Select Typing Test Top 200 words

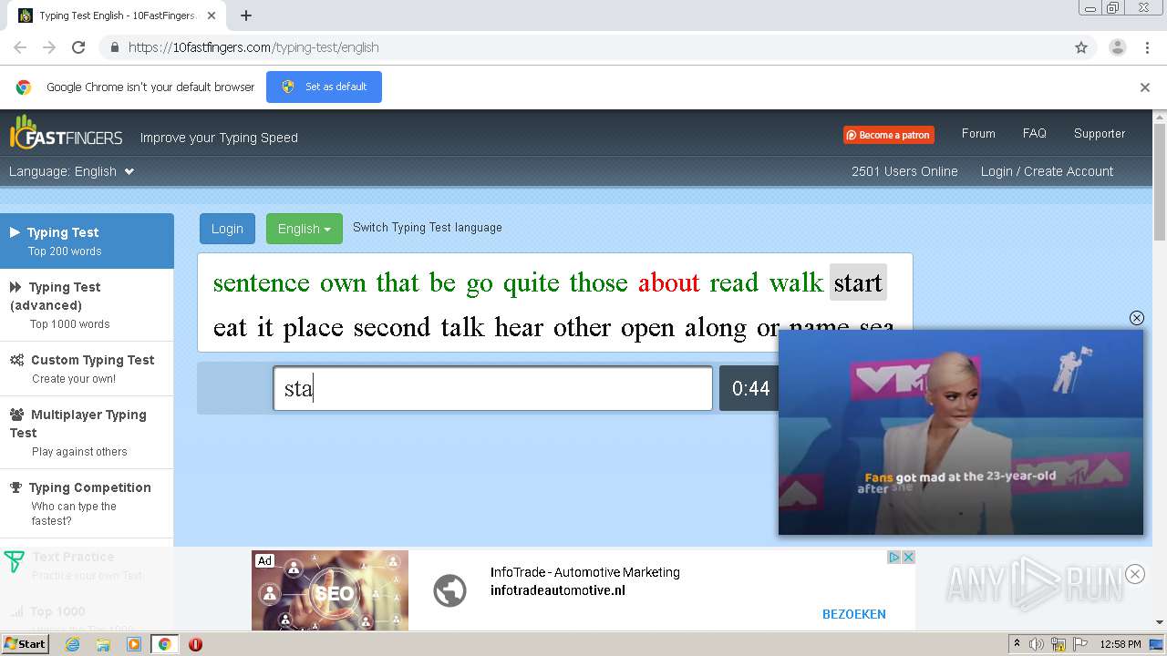point(87,241)
